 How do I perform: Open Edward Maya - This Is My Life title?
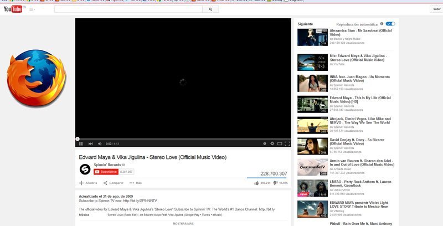point(360,100)
